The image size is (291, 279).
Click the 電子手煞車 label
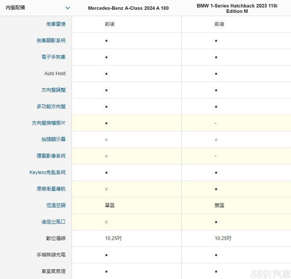tap(53, 57)
